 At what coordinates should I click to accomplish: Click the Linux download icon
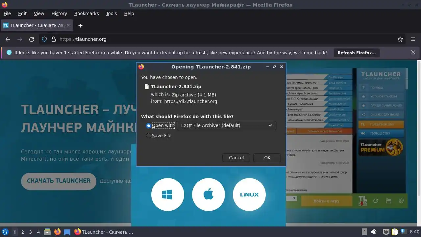249,195
